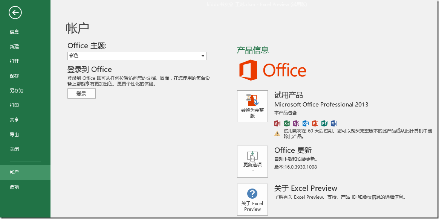Click the 帐户 page title
This screenshot has height=219, width=439.
78,28
